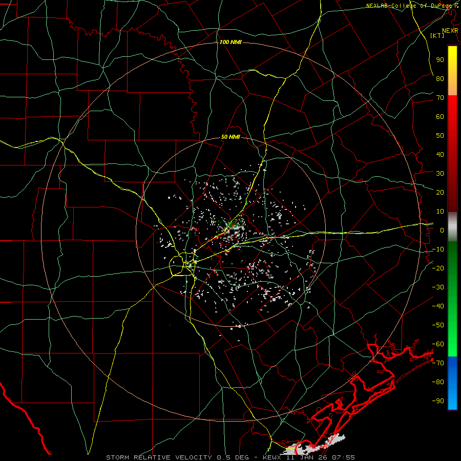Click the red band of the color bar
The height and width of the screenshot is (461, 461).
coord(452,154)
